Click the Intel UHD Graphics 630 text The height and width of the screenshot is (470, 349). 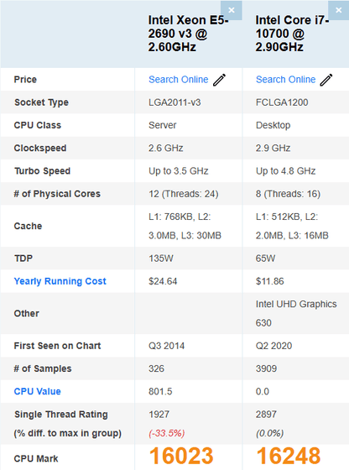(x=296, y=313)
